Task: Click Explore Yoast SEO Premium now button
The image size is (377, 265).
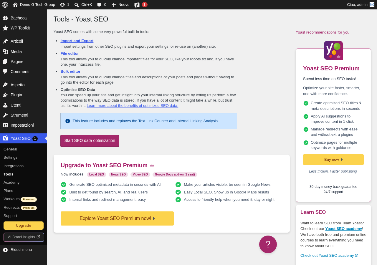Action: [117, 218]
